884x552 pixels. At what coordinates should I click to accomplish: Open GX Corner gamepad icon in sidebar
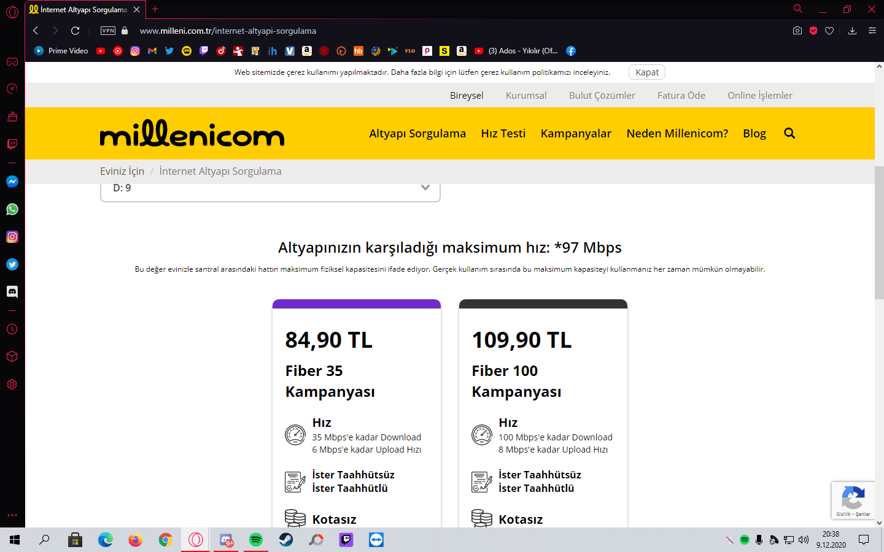click(12, 61)
